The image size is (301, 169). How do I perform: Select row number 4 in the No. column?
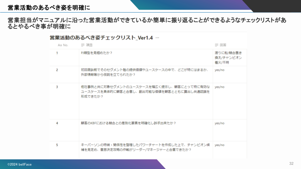tap(57, 123)
